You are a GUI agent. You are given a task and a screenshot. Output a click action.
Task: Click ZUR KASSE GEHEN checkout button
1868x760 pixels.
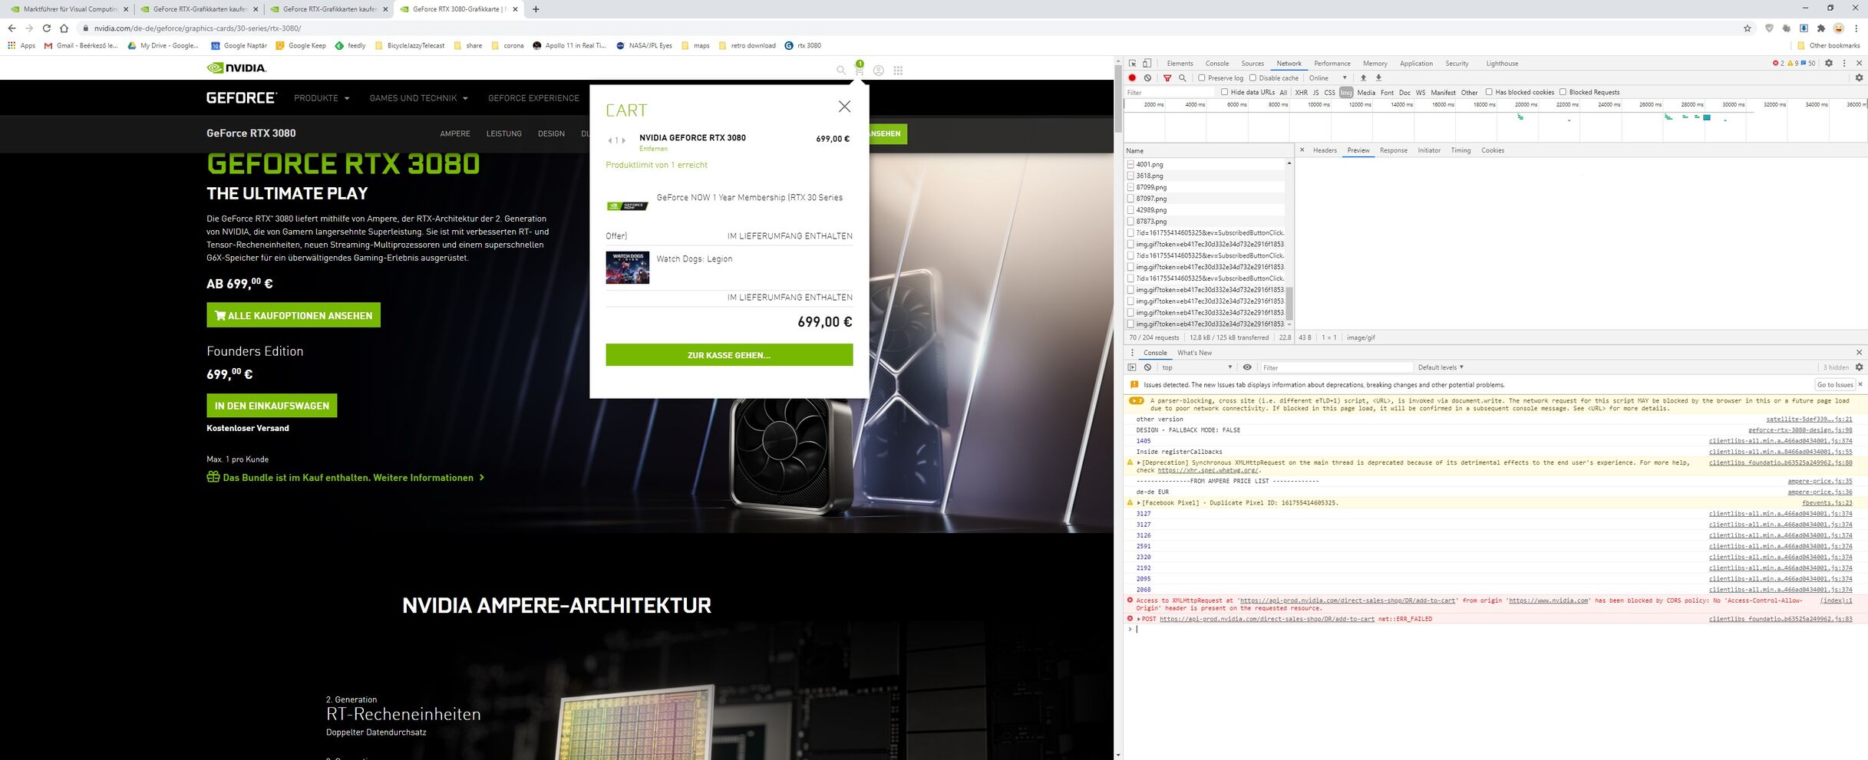[x=729, y=355]
